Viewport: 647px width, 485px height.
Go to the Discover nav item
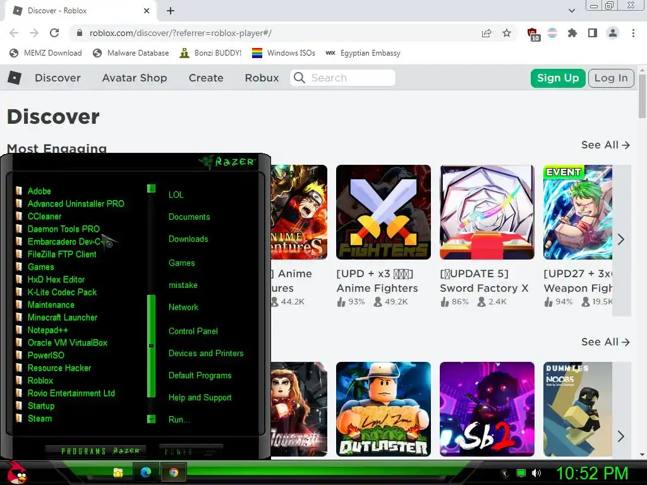(x=57, y=78)
